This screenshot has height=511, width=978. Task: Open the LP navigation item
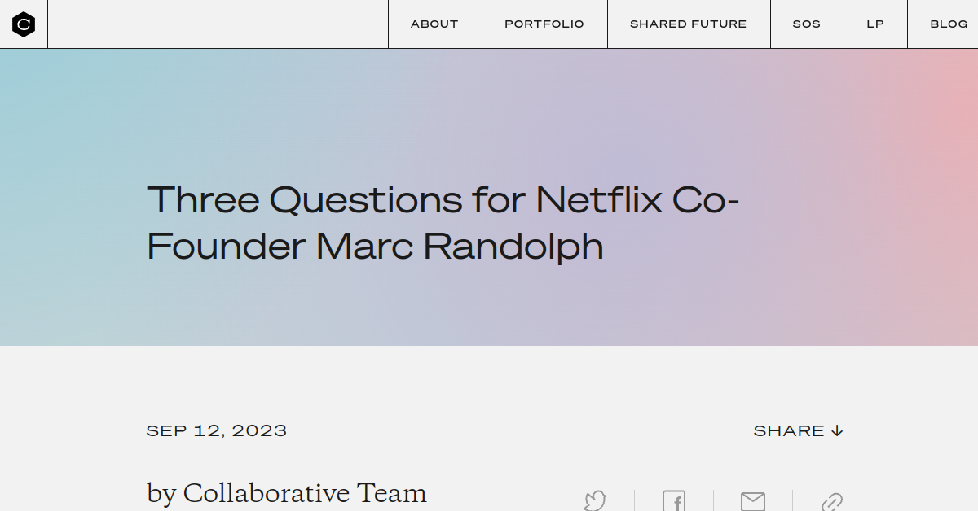(875, 24)
